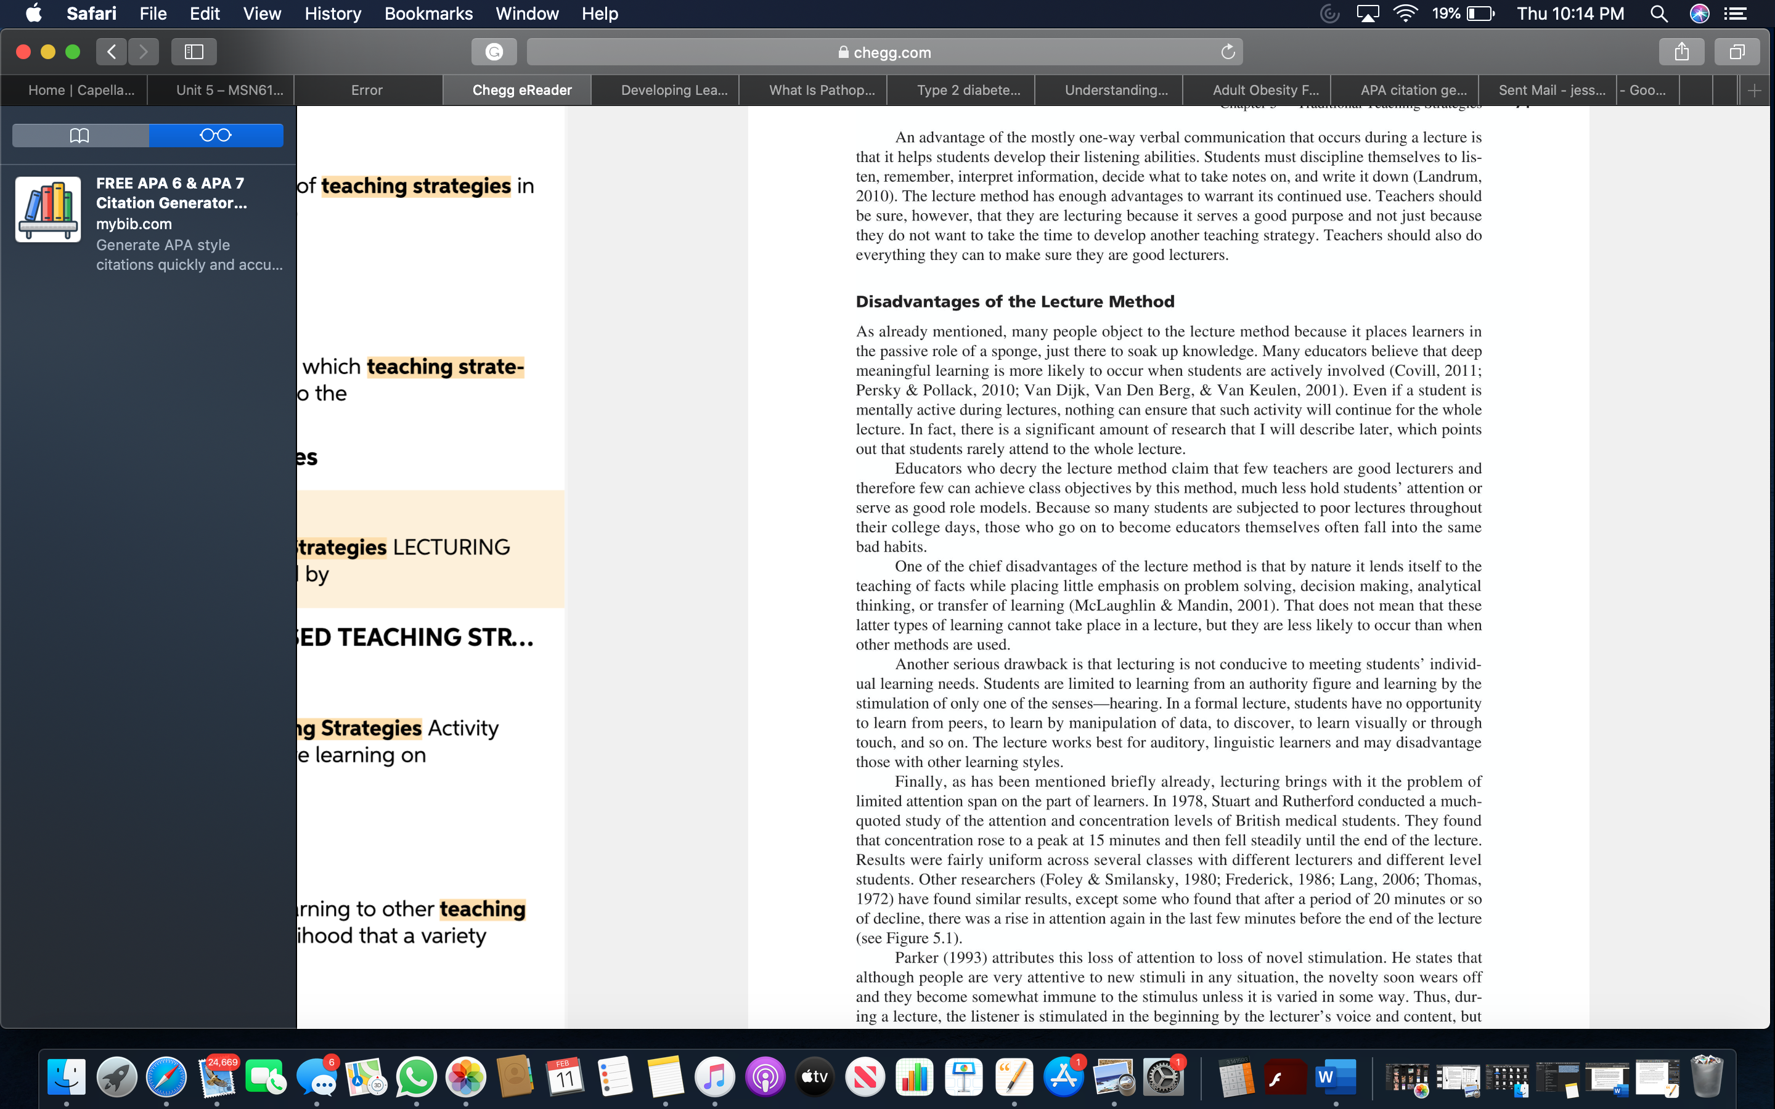Open Podcasts app in the Dock
Image resolution: width=1775 pixels, height=1109 pixels.
coord(765,1077)
